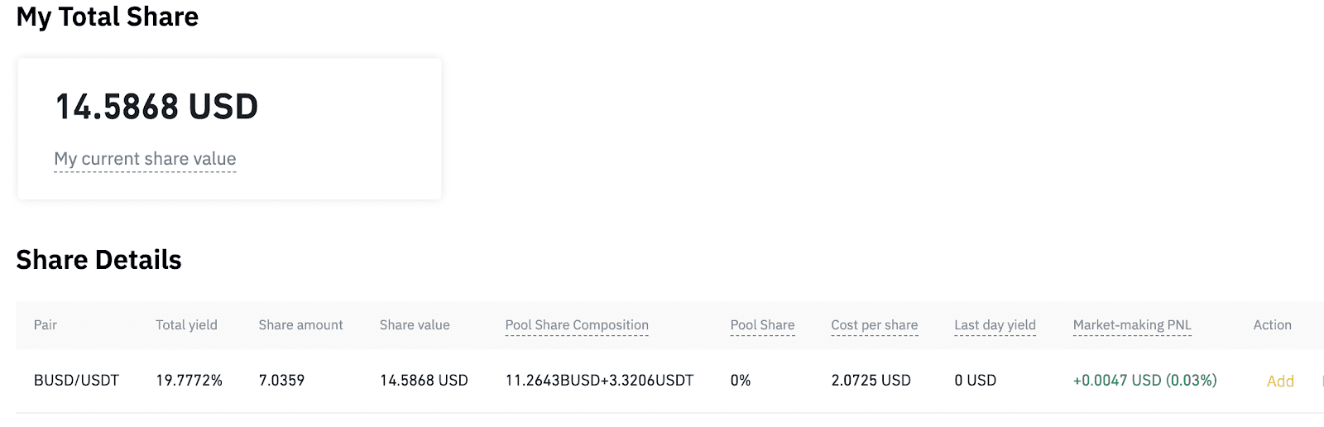
Task: Click the 7.0359 share amount value
Action: [x=281, y=381]
